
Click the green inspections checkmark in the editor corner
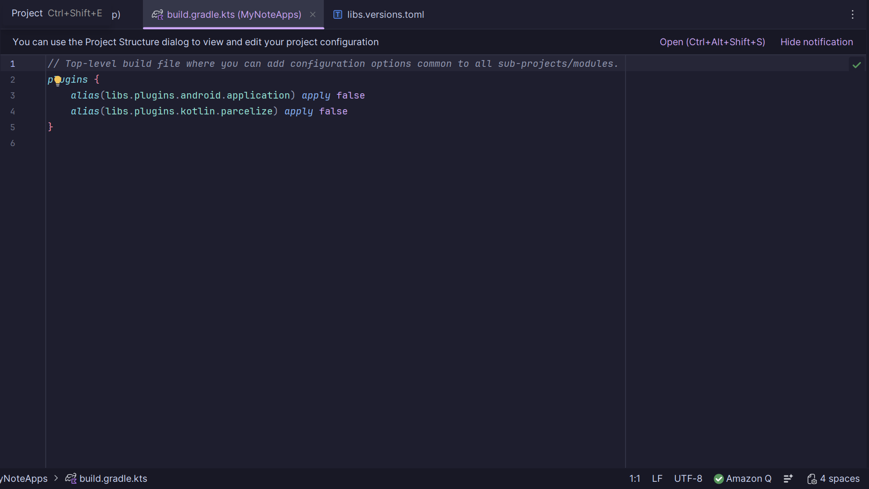pyautogui.click(x=856, y=65)
